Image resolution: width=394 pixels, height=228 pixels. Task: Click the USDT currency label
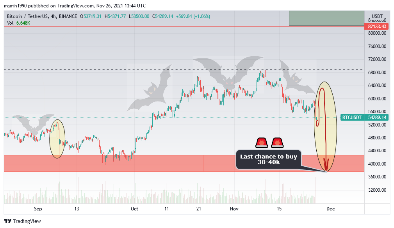point(377,16)
